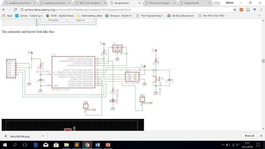Open Task View on taskbar
The height and width of the screenshot is (149, 265).
point(25,145)
